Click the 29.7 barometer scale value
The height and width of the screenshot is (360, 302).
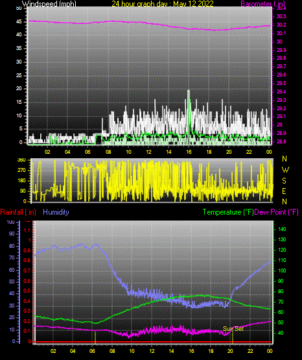coord(281,66)
